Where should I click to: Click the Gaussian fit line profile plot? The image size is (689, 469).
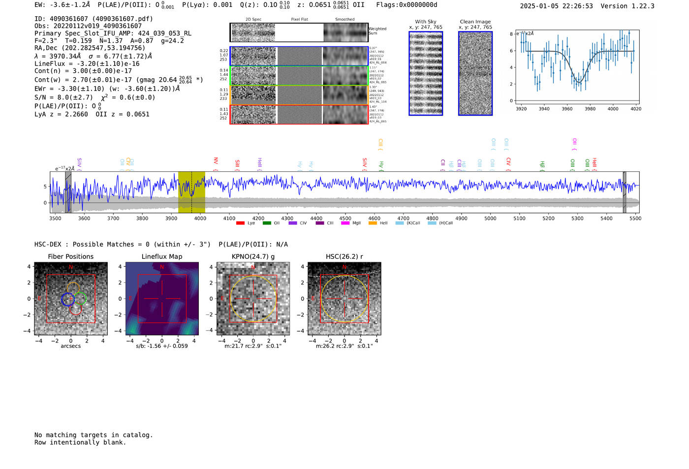[x=577, y=67]
